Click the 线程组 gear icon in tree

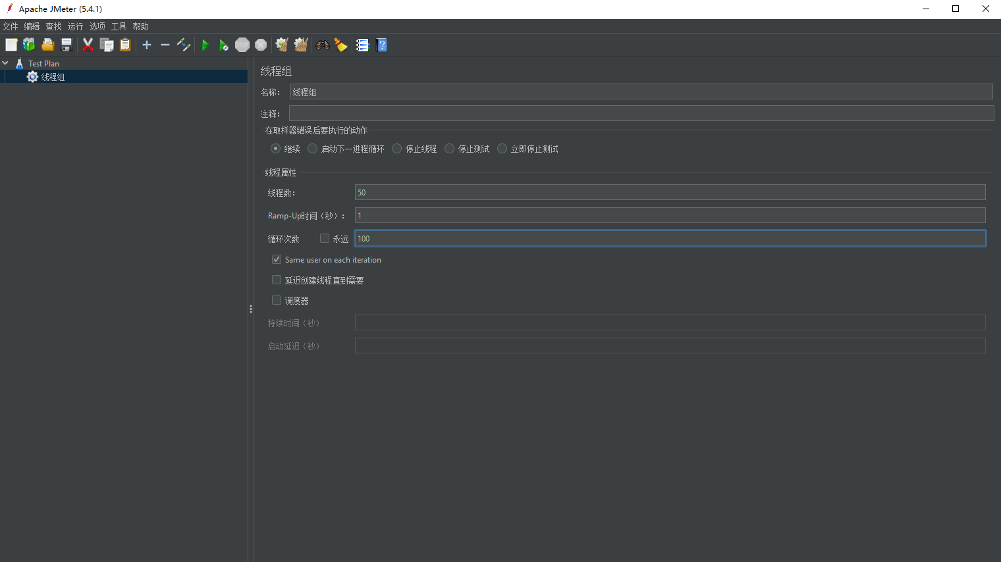coord(32,77)
